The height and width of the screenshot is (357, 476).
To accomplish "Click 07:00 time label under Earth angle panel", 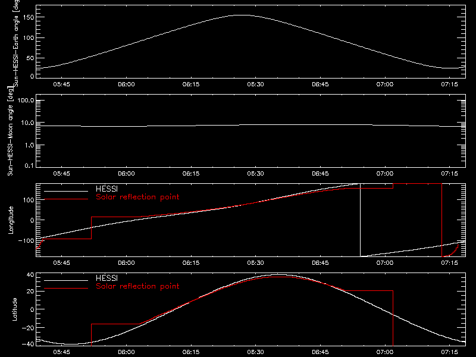I will click(385, 84).
